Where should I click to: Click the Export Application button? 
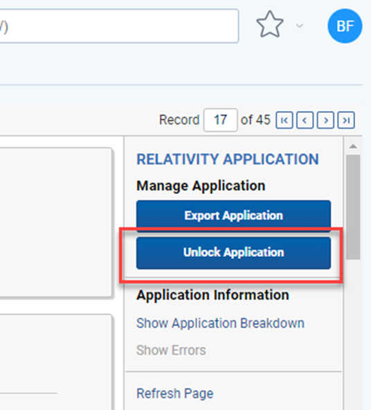[233, 215]
